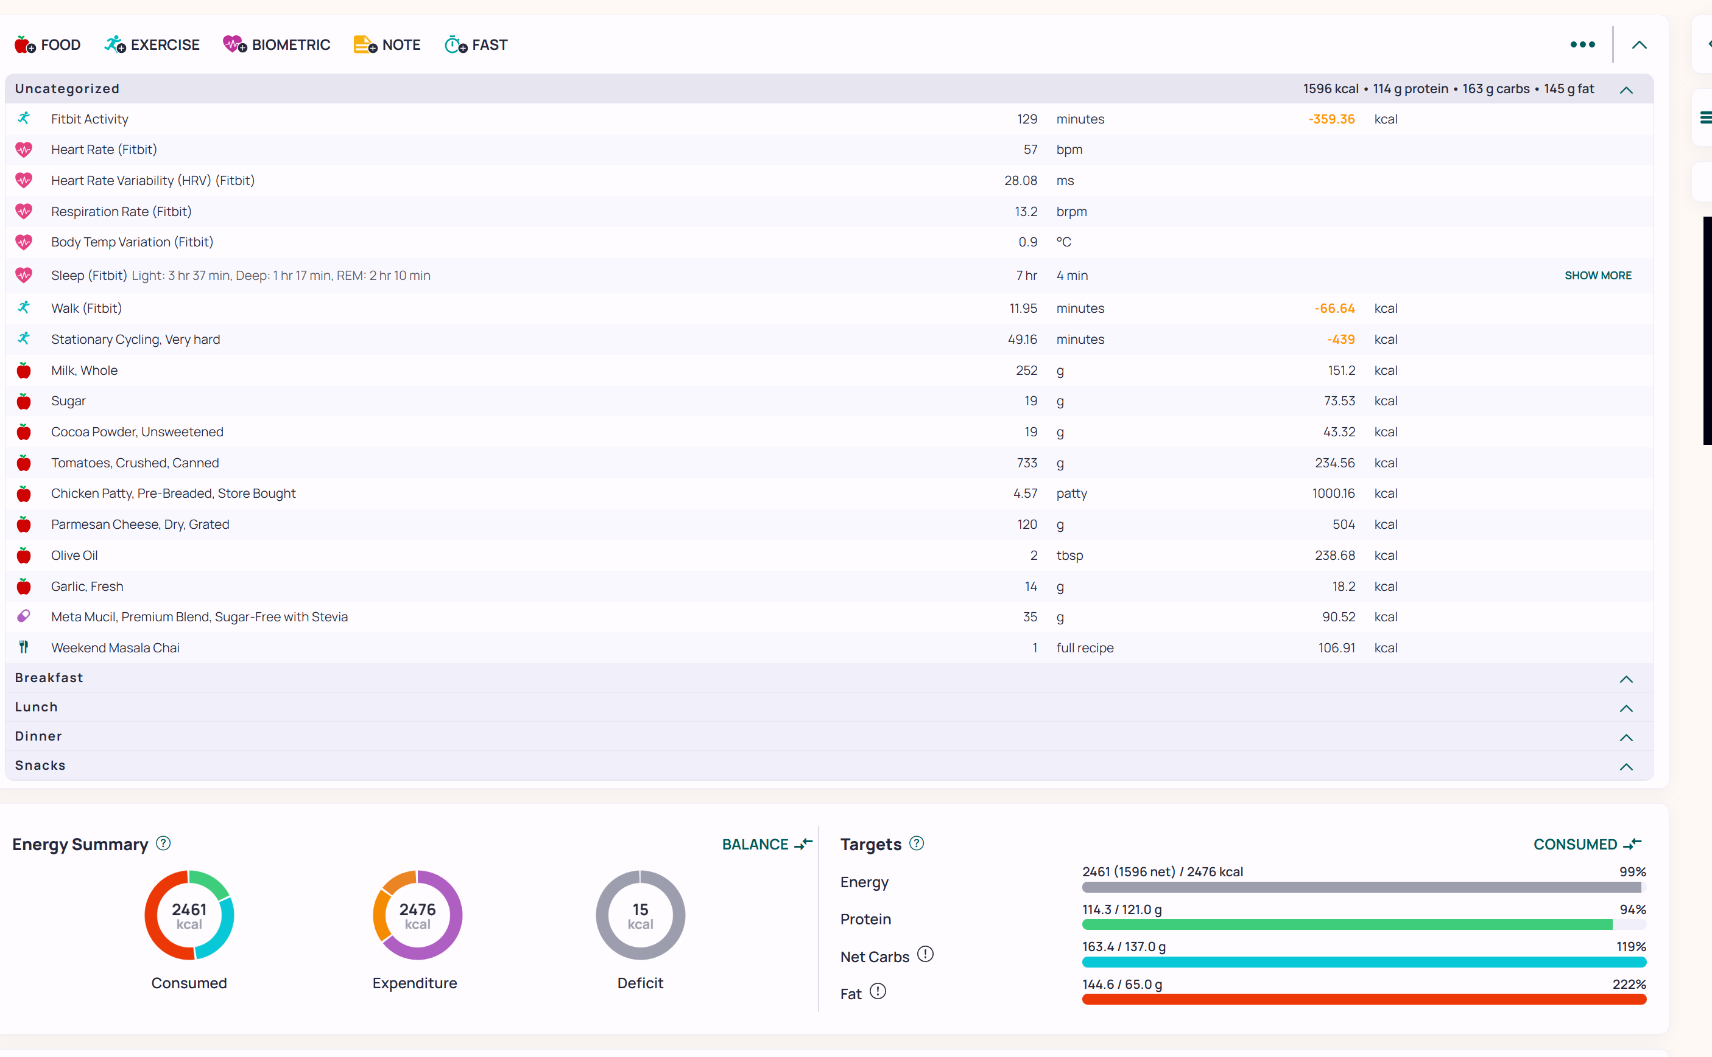Expand the Snacks section chevron

click(x=1626, y=767)
